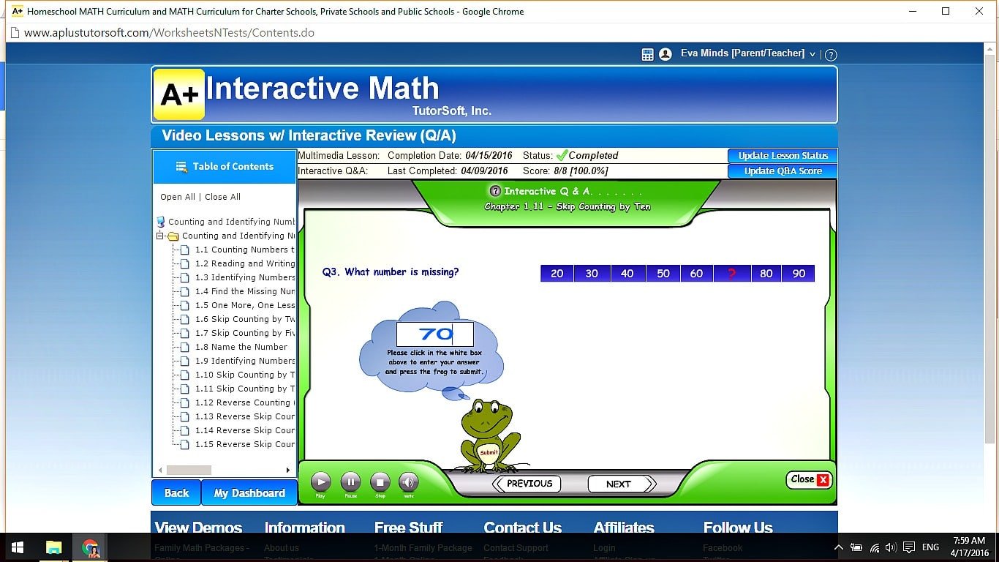
Task: Click the Play button in the lesson player
Action: [x=320, y=482]
